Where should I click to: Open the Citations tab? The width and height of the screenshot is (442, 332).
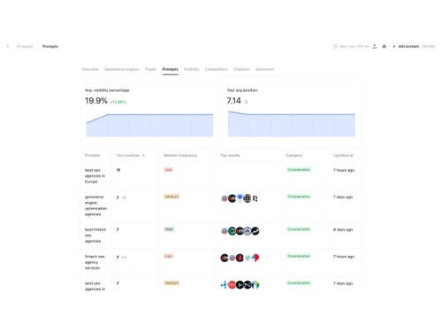coord(241,69)
